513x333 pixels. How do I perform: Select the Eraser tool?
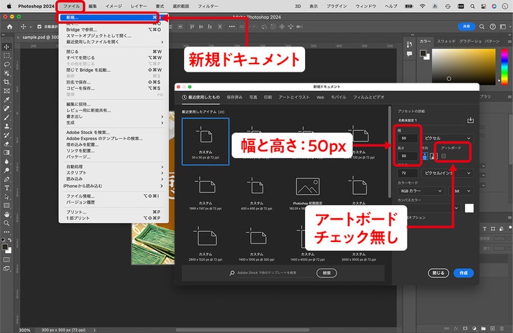pyautogui.click(x=7, y=144)
